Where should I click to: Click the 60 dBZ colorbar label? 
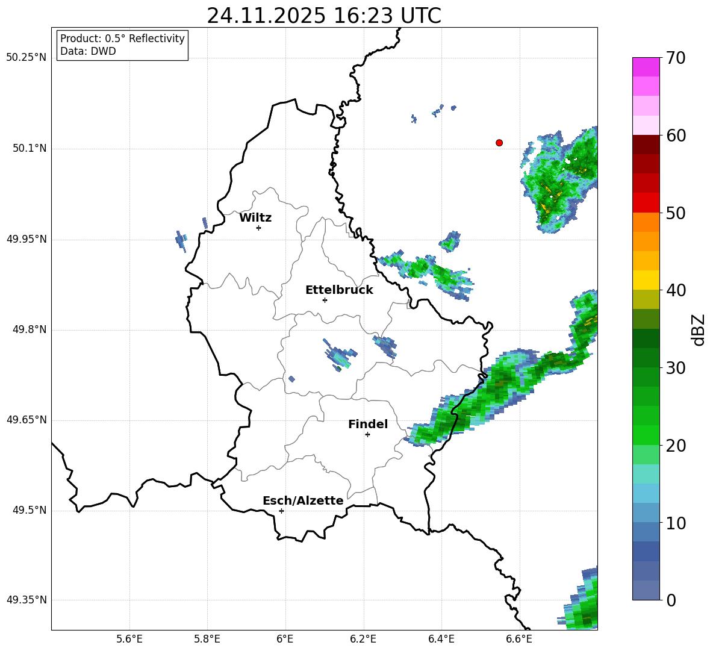[676, 135]
